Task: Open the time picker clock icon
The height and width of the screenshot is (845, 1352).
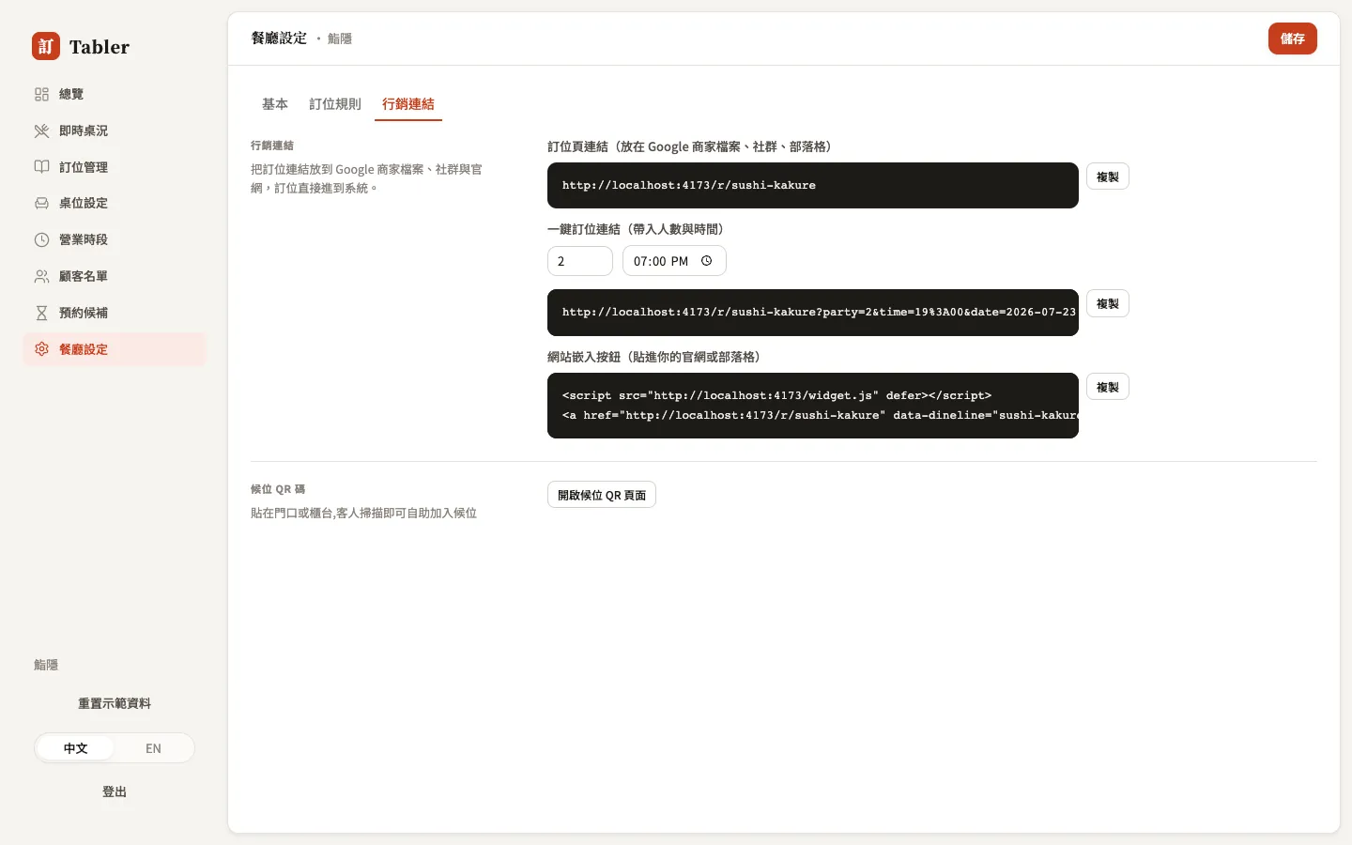Action: 707,261
